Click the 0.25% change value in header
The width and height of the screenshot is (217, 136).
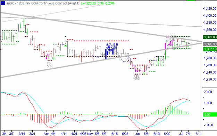[110, 3]
